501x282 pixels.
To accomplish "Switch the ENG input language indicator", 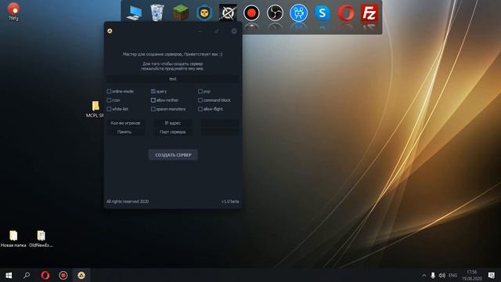I will [x=452, y=275].
